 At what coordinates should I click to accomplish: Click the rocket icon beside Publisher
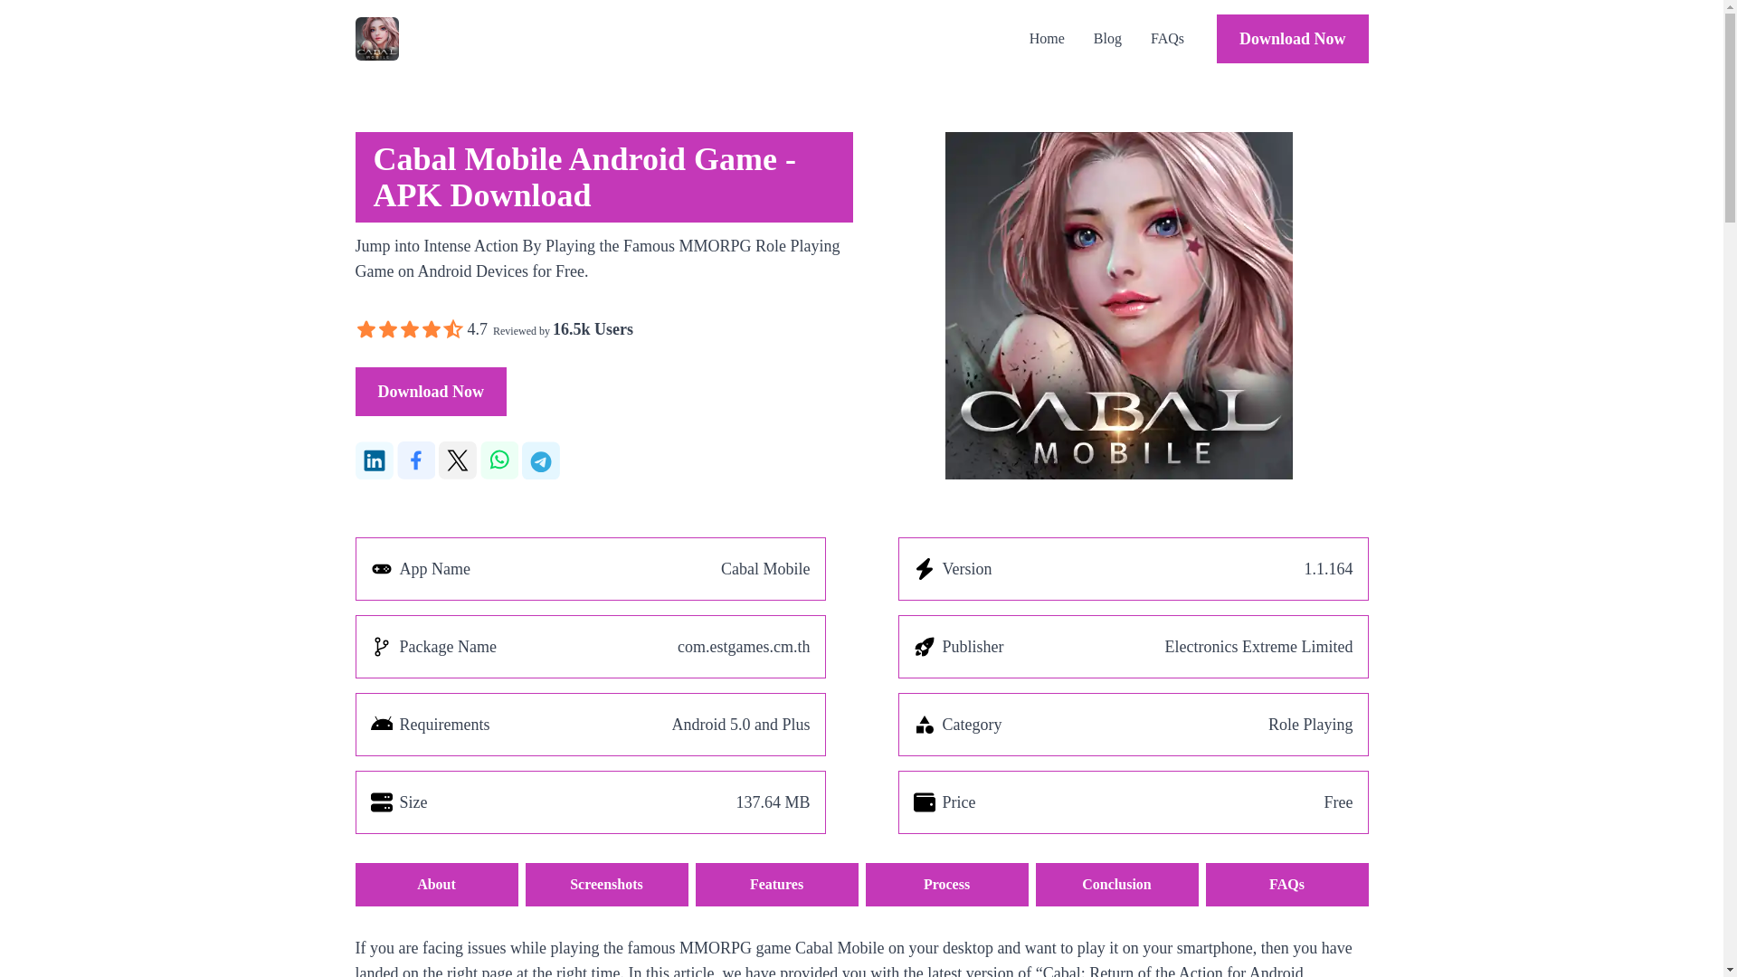(924, 647)
